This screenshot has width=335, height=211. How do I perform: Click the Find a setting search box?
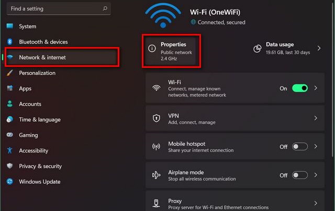pyautogui.click(x=59, y=8)
